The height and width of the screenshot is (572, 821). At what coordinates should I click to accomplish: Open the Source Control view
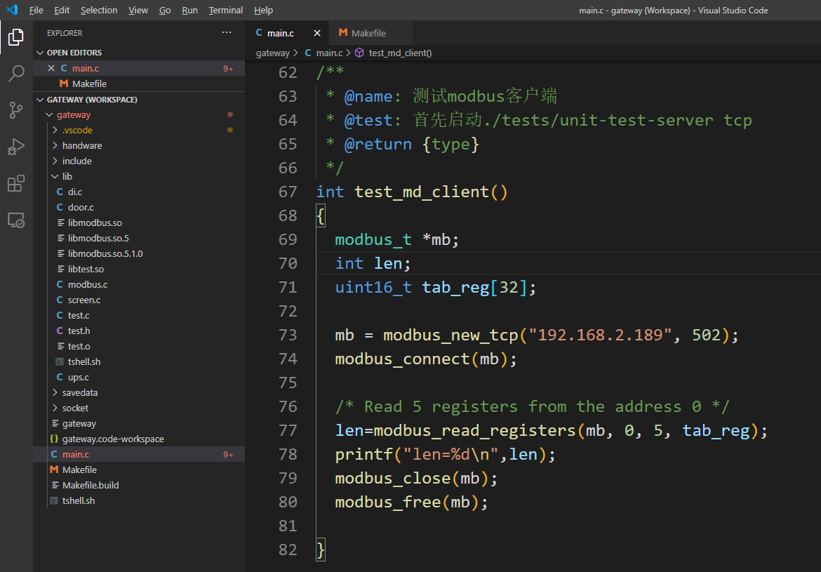pos(16,110)
